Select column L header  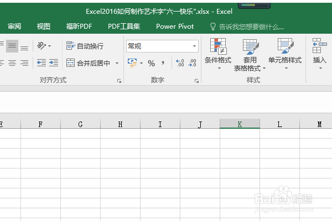coord(279,124)
